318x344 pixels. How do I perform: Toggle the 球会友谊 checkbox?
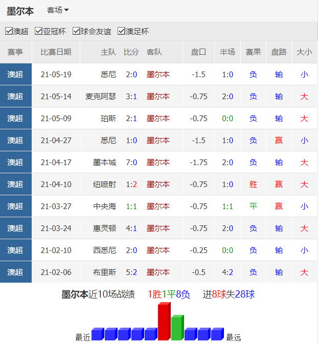77,31
